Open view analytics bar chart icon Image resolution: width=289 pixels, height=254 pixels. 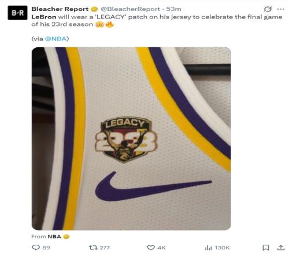click(208, 248)
